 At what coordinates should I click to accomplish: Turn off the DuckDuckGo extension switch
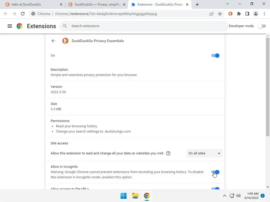(215, 55)
